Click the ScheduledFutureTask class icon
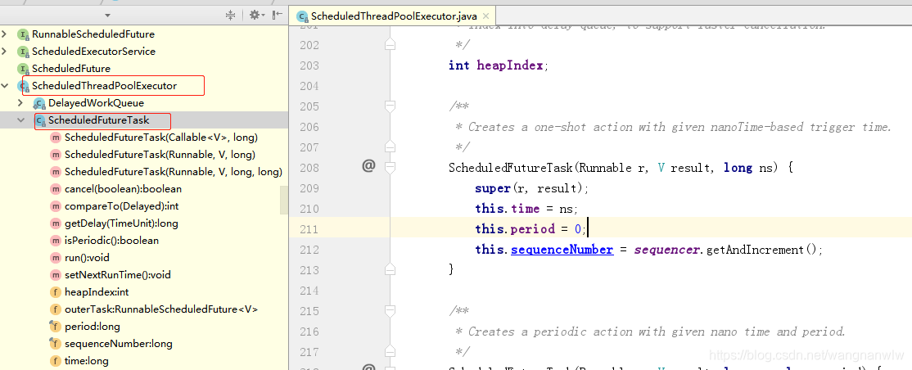Image resolution: width=912 pixels, height=370 pixels. [x=39, y=121]
